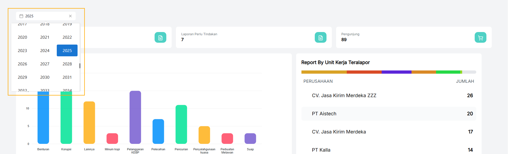The width and height of the screenshot is (508, 154).
Task: Select year 2020 in the picker
Action: [x=22, y=37]
